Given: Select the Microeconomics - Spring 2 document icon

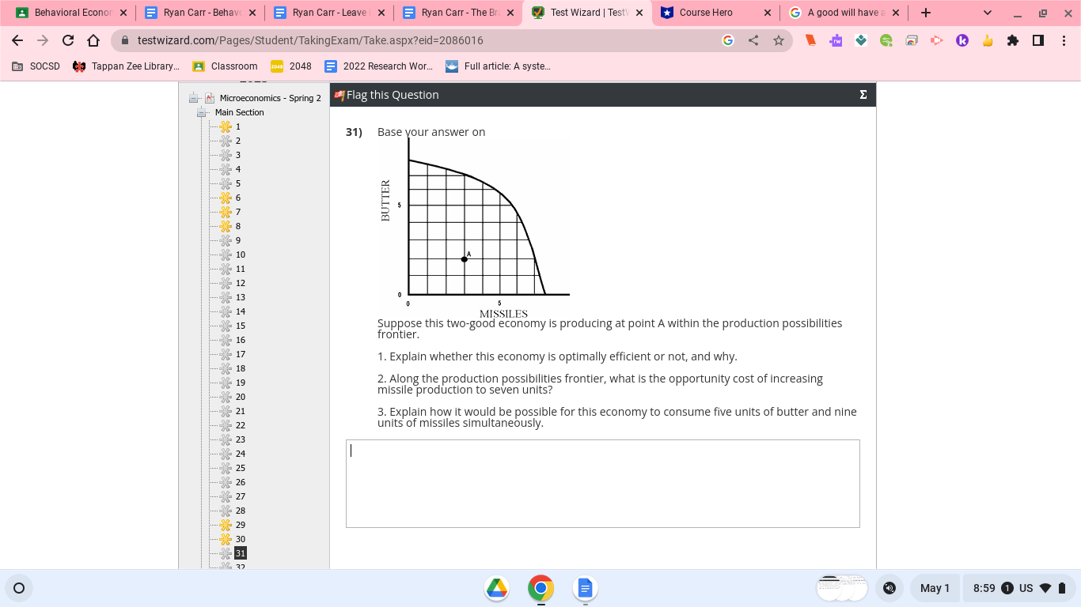Looking at the screenshot, I should tap(210, 98).
